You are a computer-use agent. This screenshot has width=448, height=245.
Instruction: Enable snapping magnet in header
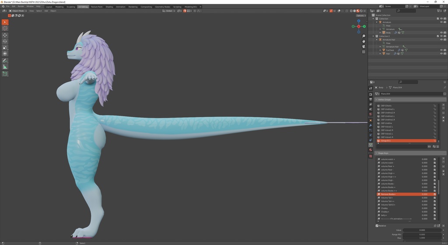[185, 11]
